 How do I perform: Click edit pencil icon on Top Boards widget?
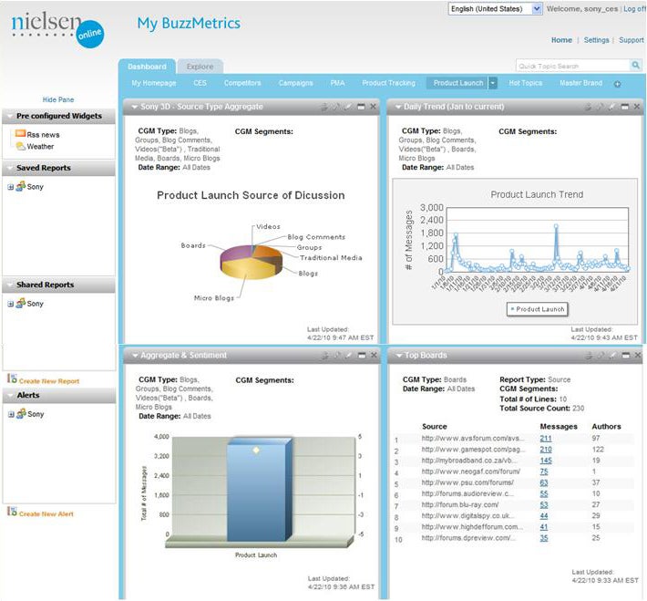612,356
